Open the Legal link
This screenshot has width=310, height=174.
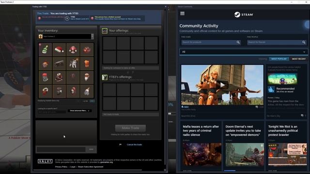73,167
